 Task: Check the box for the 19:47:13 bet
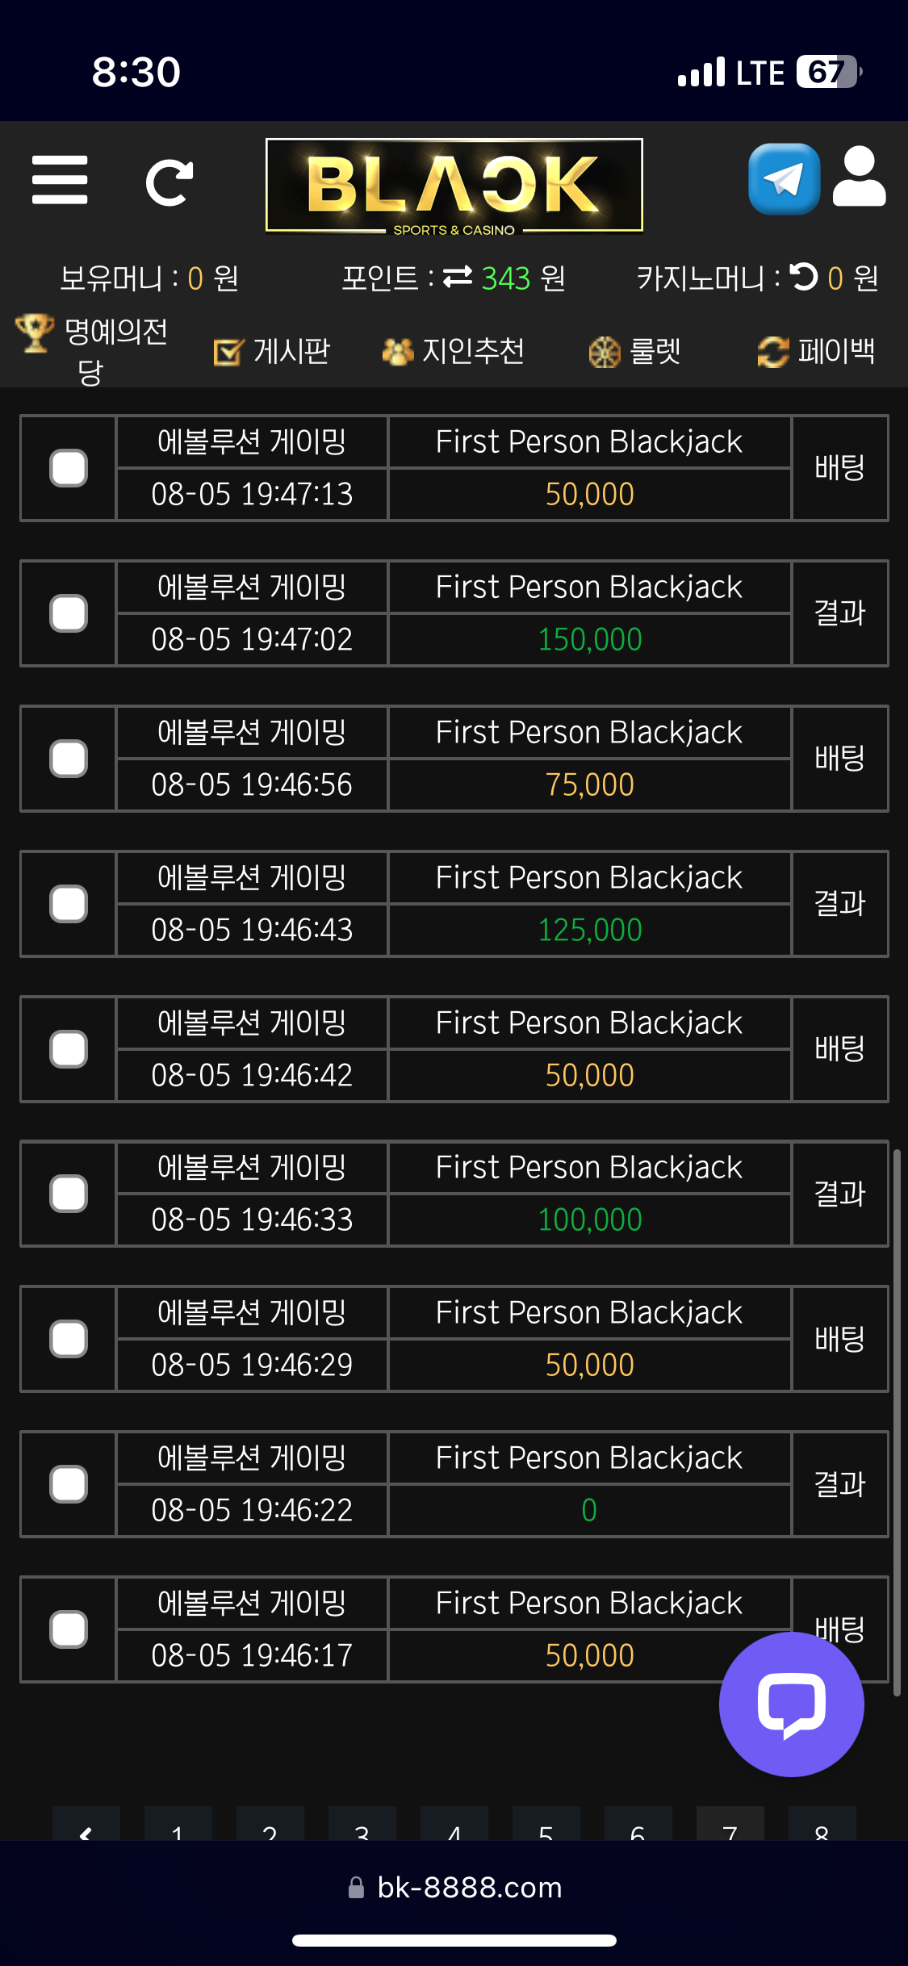(x=69, y=468)
